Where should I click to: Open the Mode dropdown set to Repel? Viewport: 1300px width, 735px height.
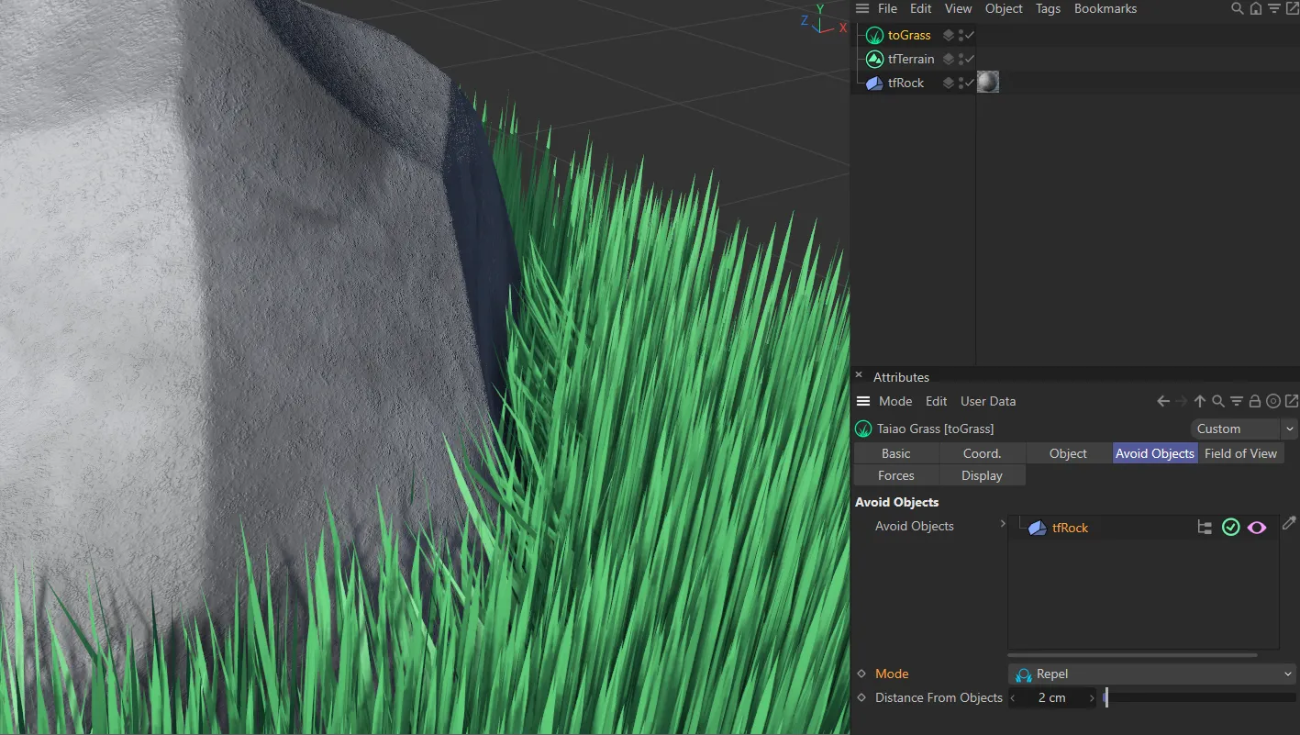pyautogui.click(x=1151, y=674)
